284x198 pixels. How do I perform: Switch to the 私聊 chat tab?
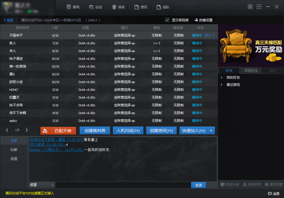(x=14, y=150)
